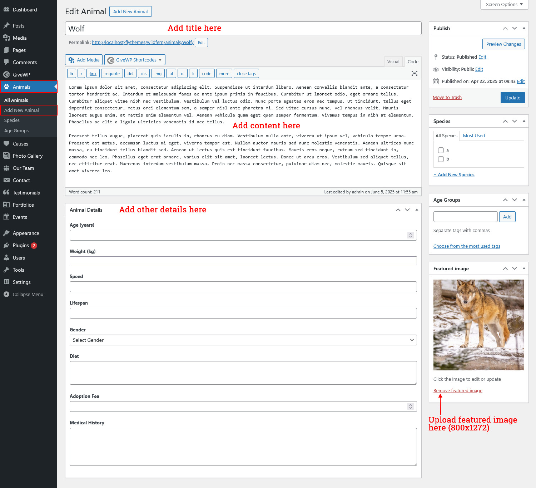Switch to the Most Used species tab
536x488 pixels.
474,135
